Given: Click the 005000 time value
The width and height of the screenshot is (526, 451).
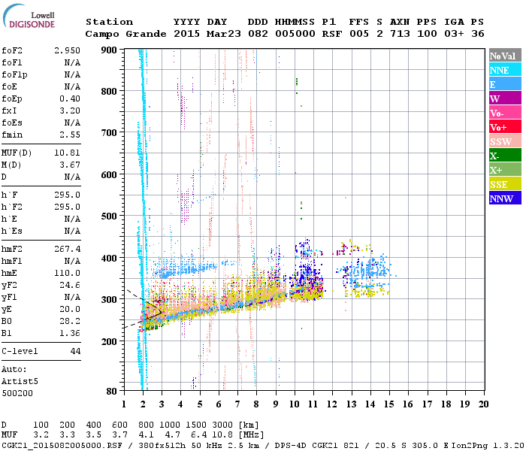Looking at the screenshot, I should 295,34.
